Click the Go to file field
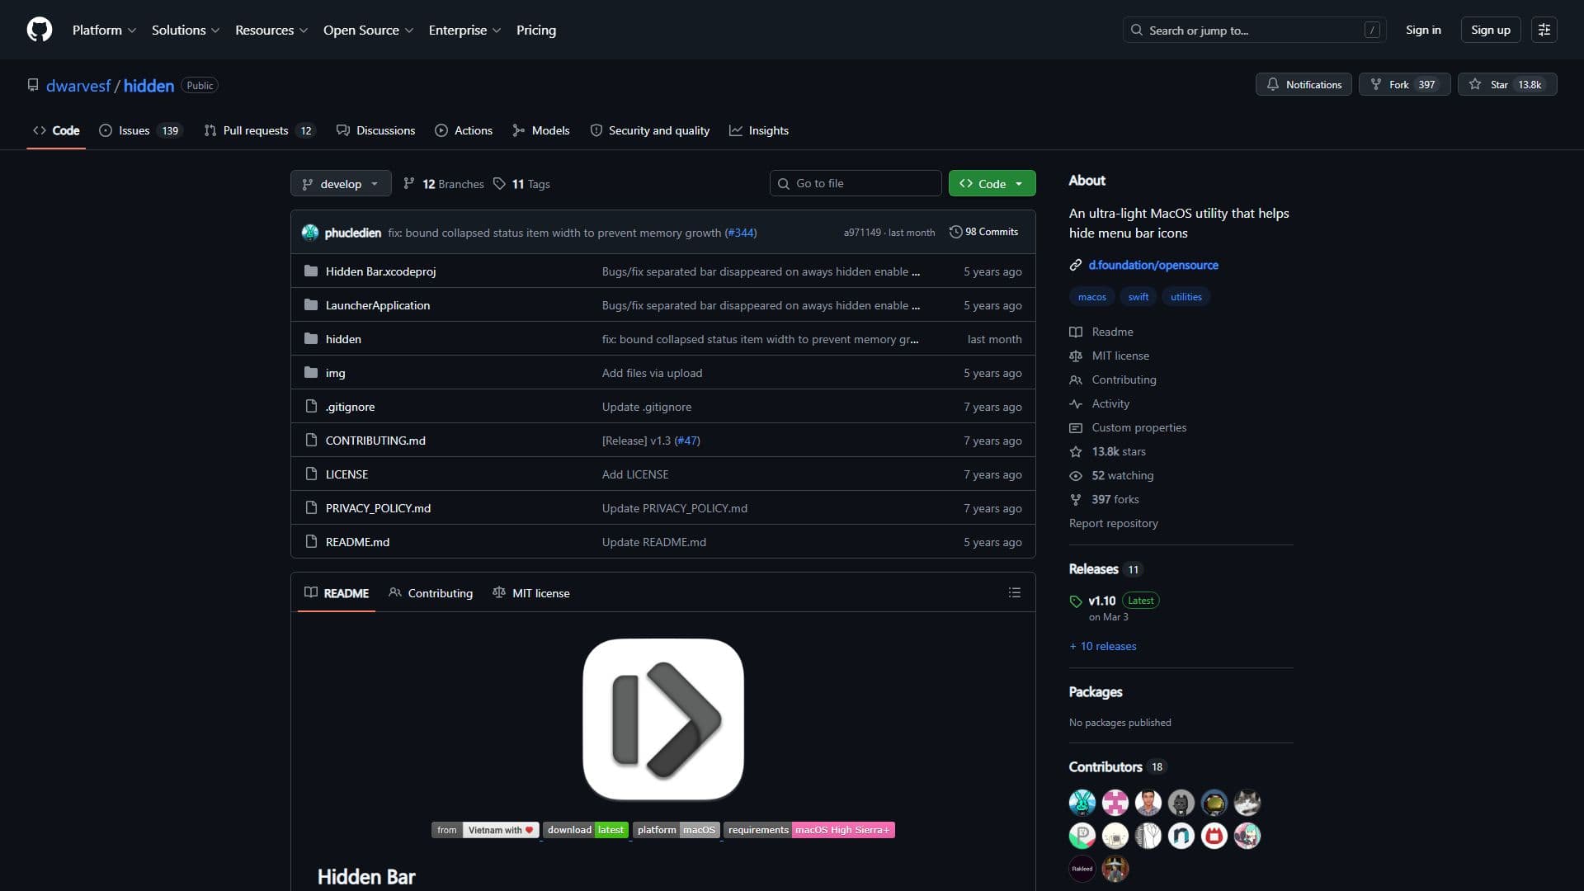1584x891 pixels. pyautogui.click(x=856, y=183)
